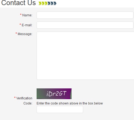Click the Code: label text
The width and height of the screenshot is (134, 120).
pos(28,103)
